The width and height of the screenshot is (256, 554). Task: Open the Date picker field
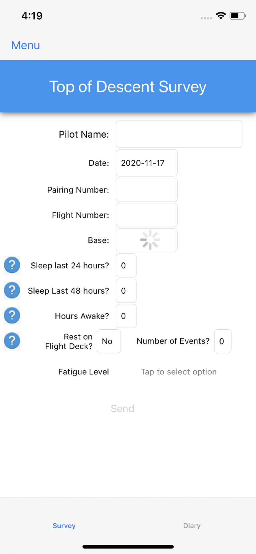pyautogui.click(x=147, y=163)
